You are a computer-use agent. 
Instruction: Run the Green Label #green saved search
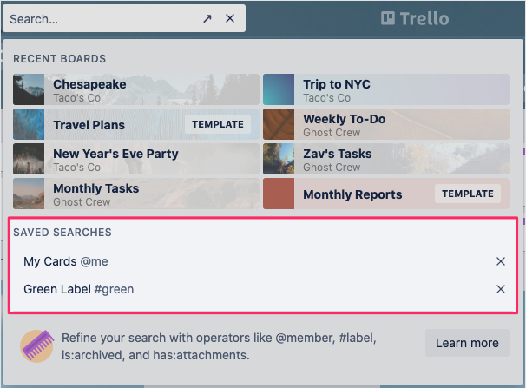tap(78, 289)
